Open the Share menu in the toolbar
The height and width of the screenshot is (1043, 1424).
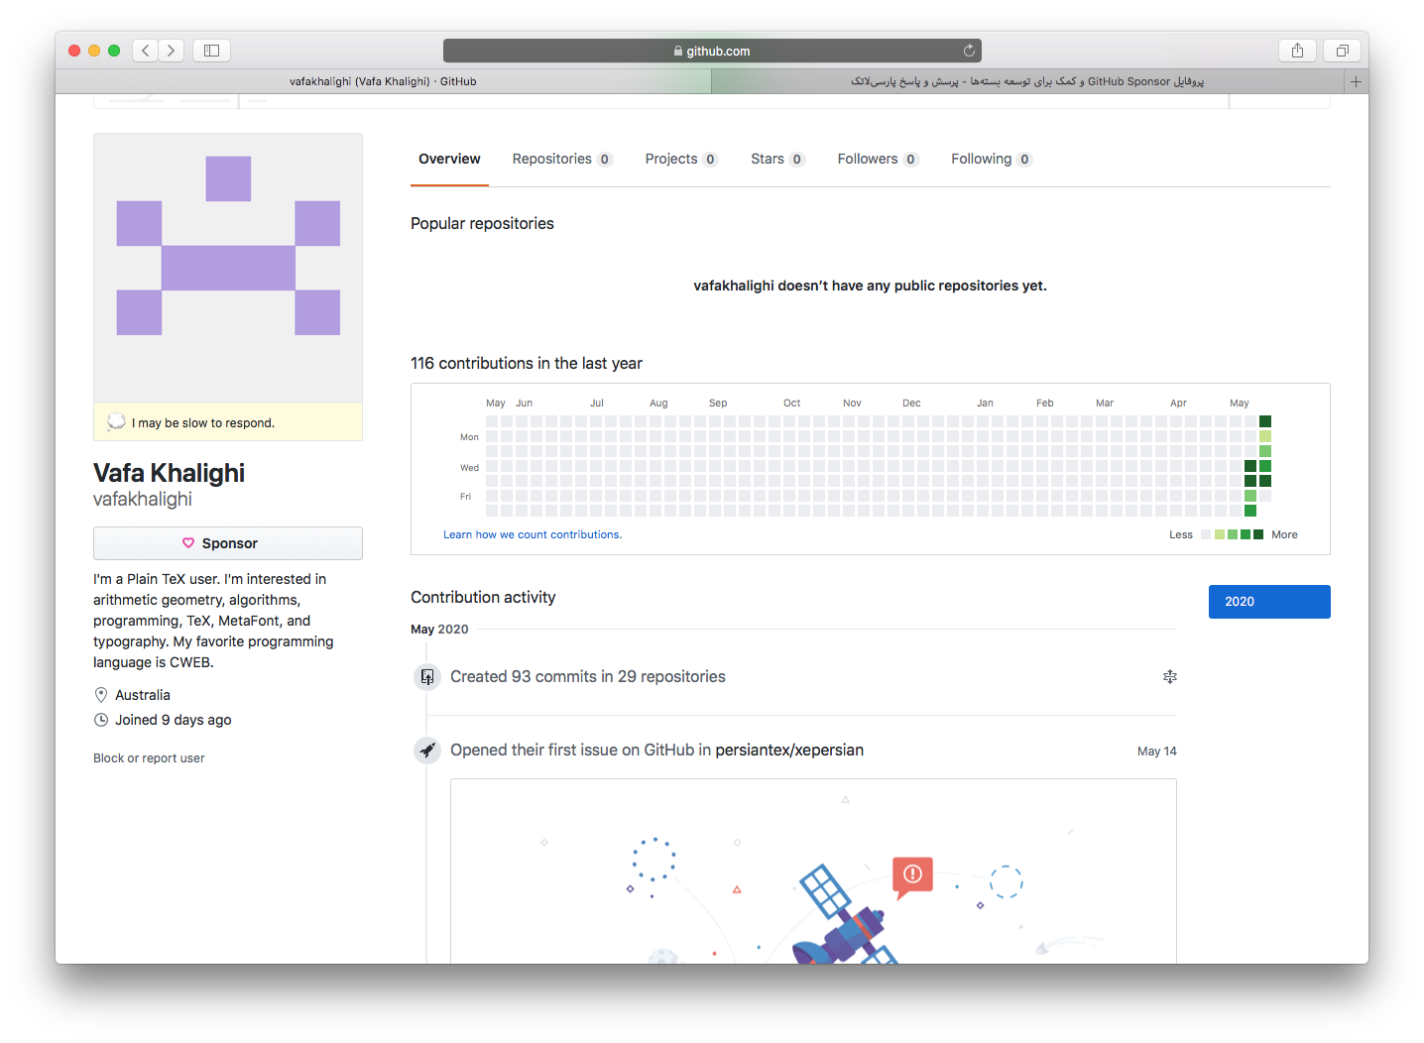click(1297, 51)
